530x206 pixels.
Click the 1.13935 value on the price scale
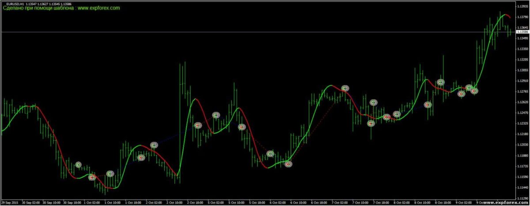tap(522, 6)
